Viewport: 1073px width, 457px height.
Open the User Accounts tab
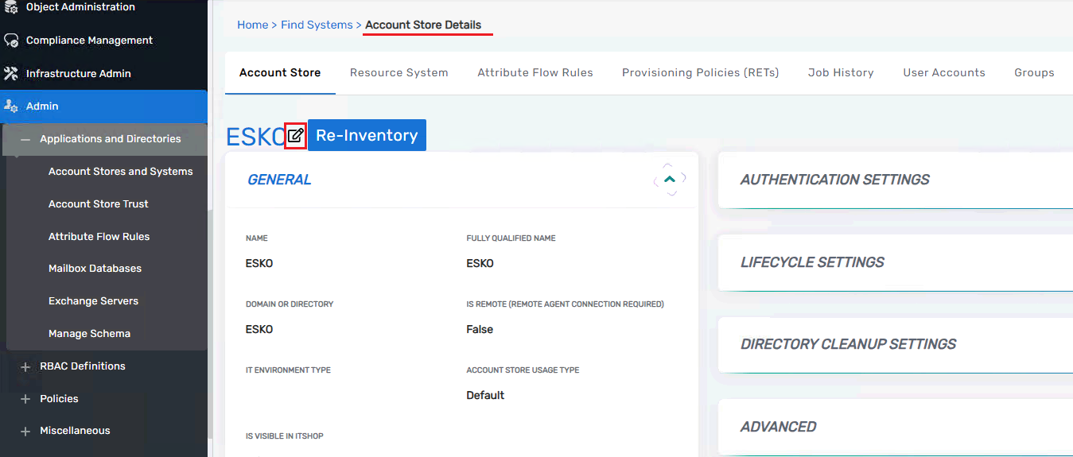pyautogui.click(x=944, y=73)
